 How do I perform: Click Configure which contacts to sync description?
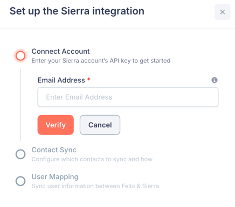pos(92,159)
